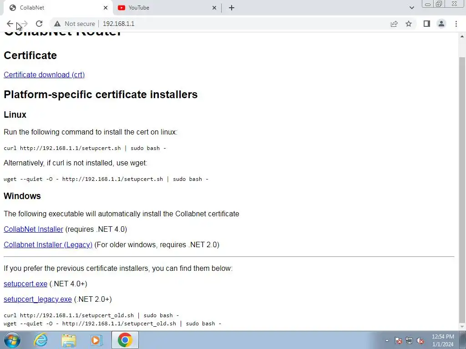Viewport: 466px width, 349px height.
Task: Click the wget setupcert.sh command text
Action: 106,179
